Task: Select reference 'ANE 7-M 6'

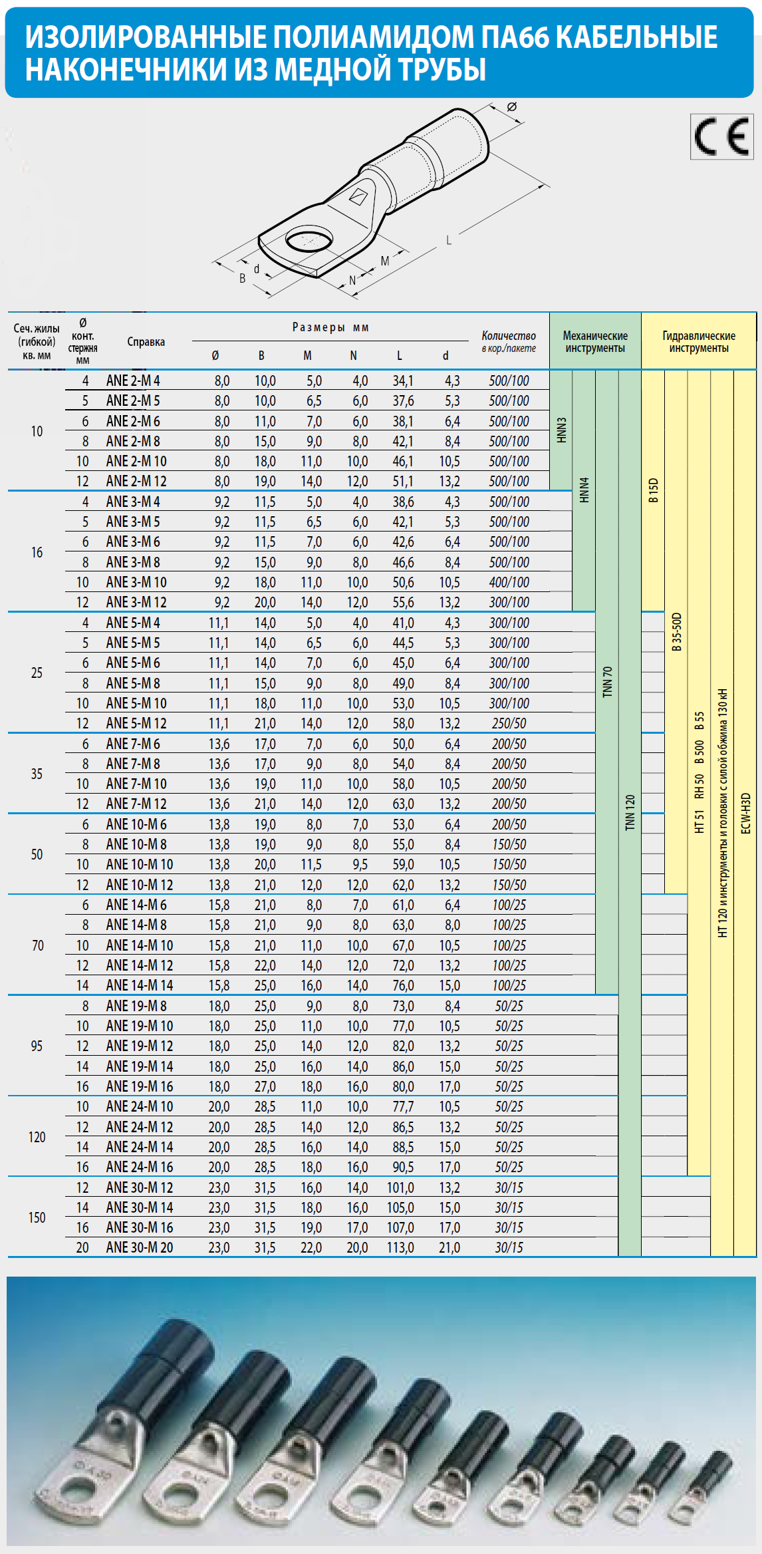Action: [133, 744]
